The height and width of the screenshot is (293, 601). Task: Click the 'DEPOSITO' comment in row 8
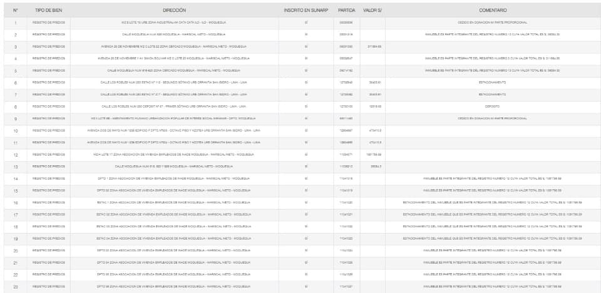493,106
